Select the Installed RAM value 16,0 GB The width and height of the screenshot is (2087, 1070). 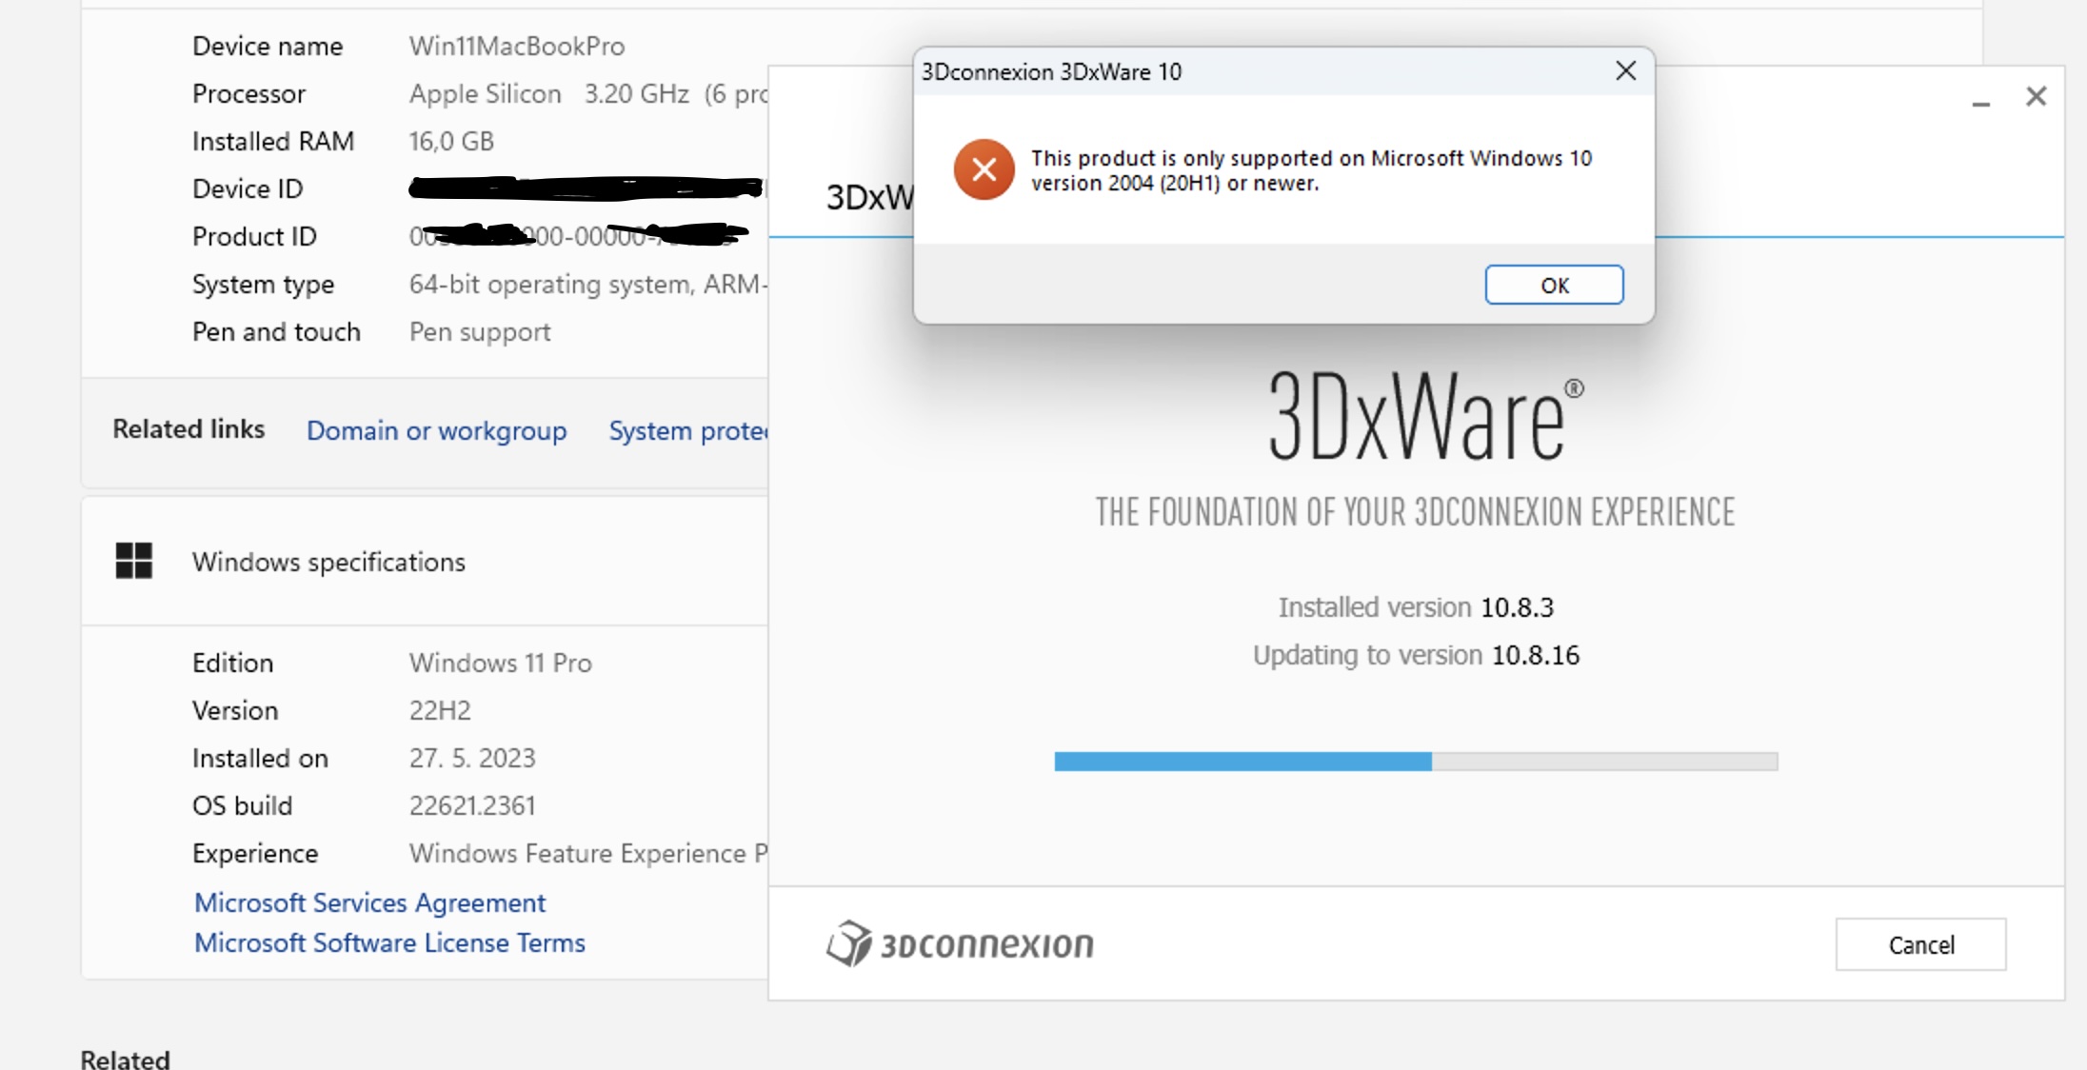coord(451,141)
